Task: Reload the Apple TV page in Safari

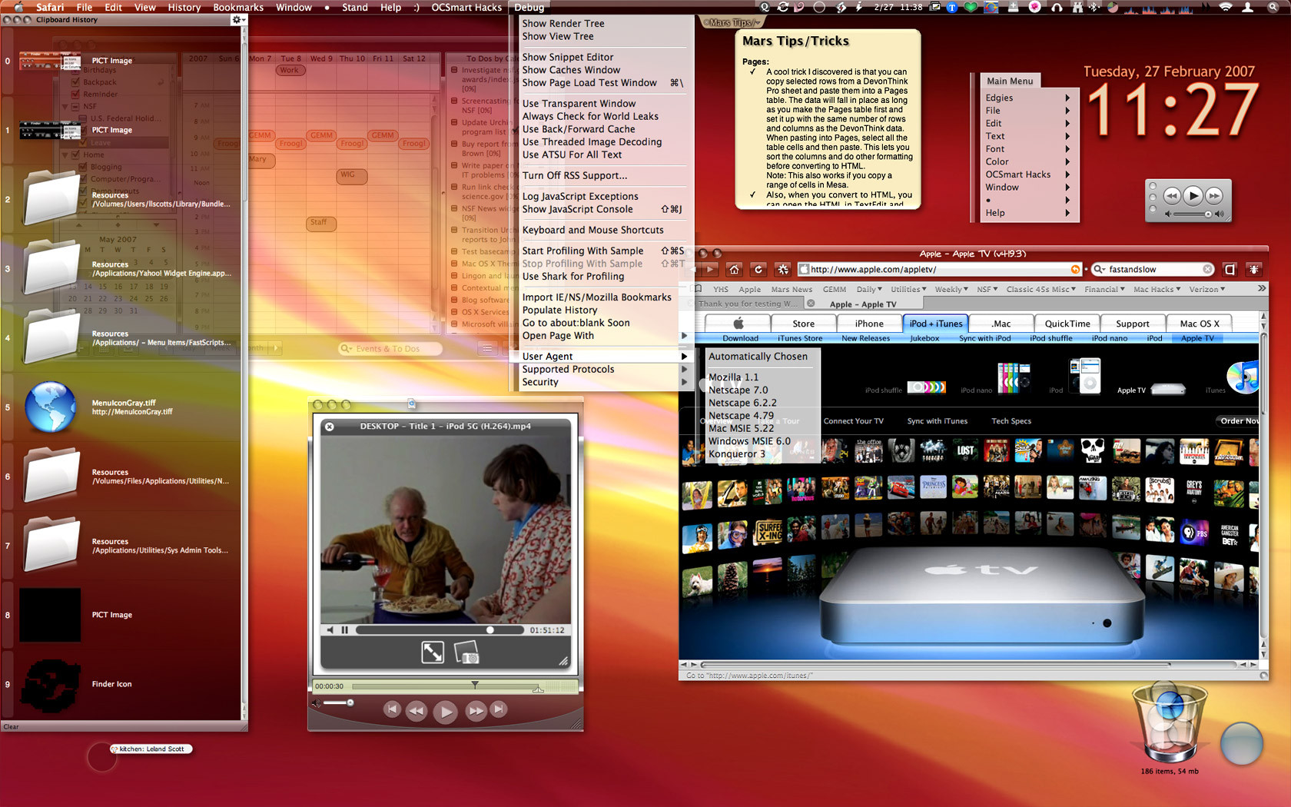Action: pyautogui.click(x=758, y=269)
